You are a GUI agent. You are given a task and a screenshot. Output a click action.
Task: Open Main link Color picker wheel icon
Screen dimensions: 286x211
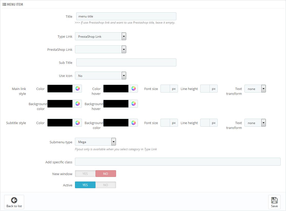pyautogui.click(x=77, y=89)
